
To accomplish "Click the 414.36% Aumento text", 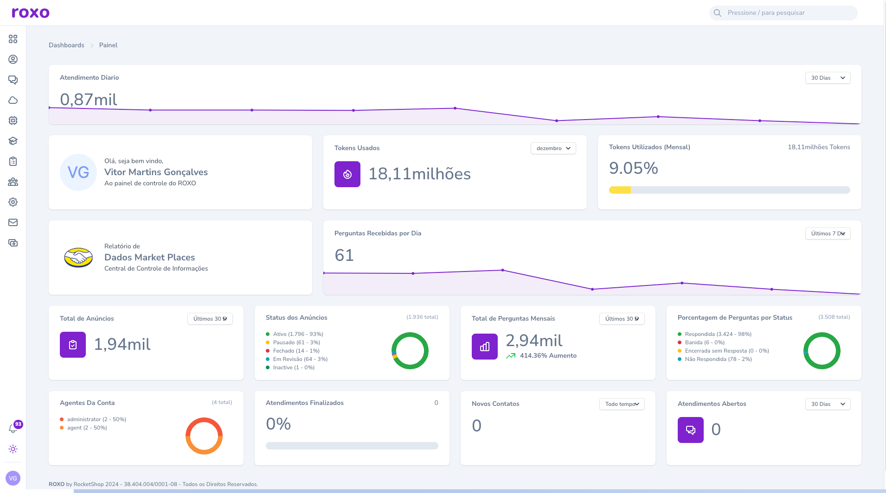I will (x=548, y=355).
